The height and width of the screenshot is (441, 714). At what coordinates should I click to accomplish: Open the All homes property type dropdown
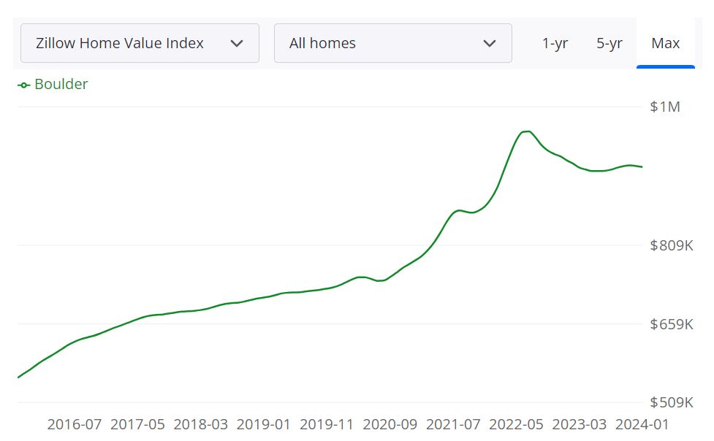click(392, 43)
